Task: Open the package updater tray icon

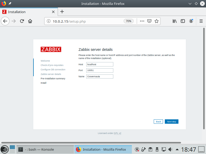Action: point(143,149)
